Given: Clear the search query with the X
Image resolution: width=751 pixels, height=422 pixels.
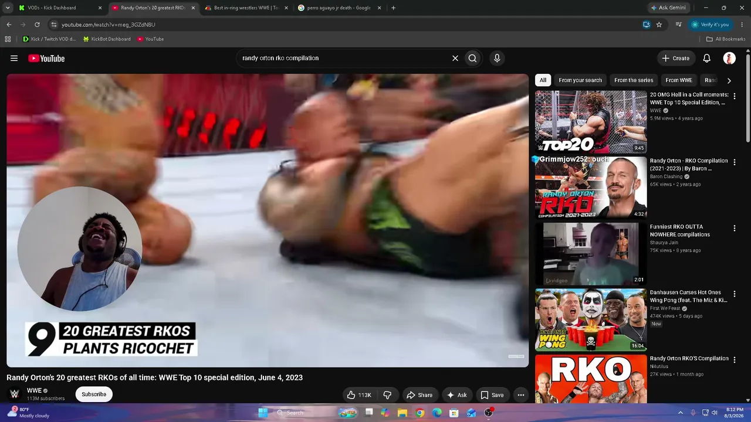Looking at the screenshot, I should coord(455,58).
